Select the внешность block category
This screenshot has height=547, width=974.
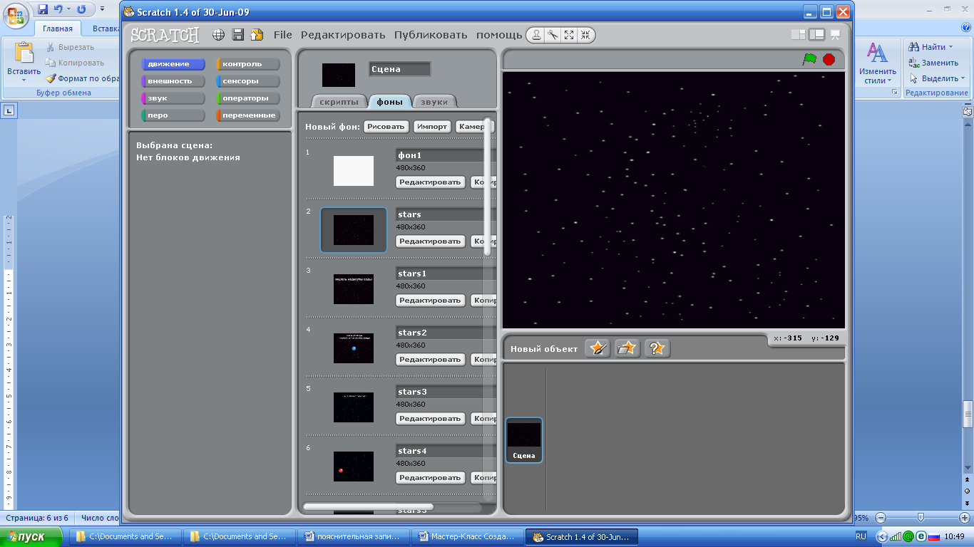click(x=173, y=81)
